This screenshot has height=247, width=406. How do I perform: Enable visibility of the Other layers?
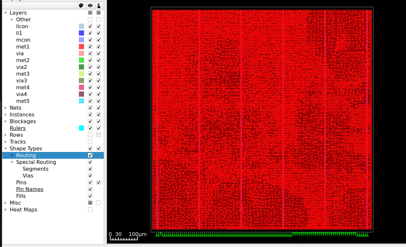tap(90, 19)
